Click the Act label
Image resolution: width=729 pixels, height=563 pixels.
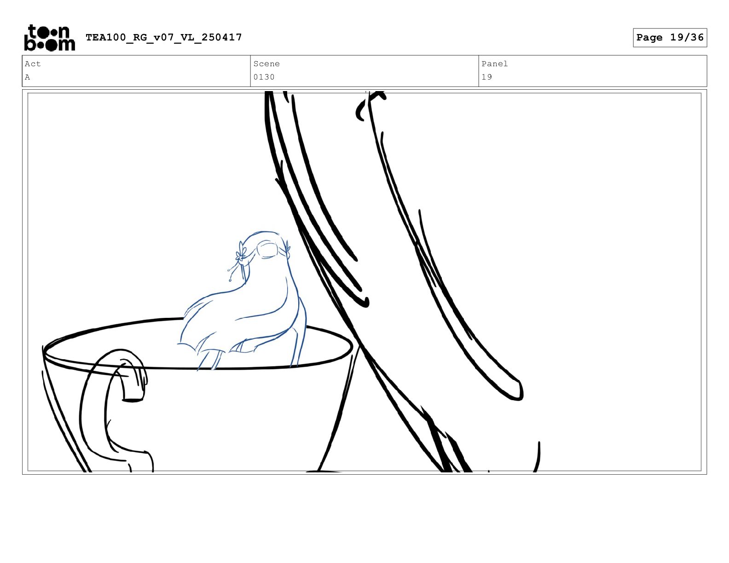click(33, 64)
